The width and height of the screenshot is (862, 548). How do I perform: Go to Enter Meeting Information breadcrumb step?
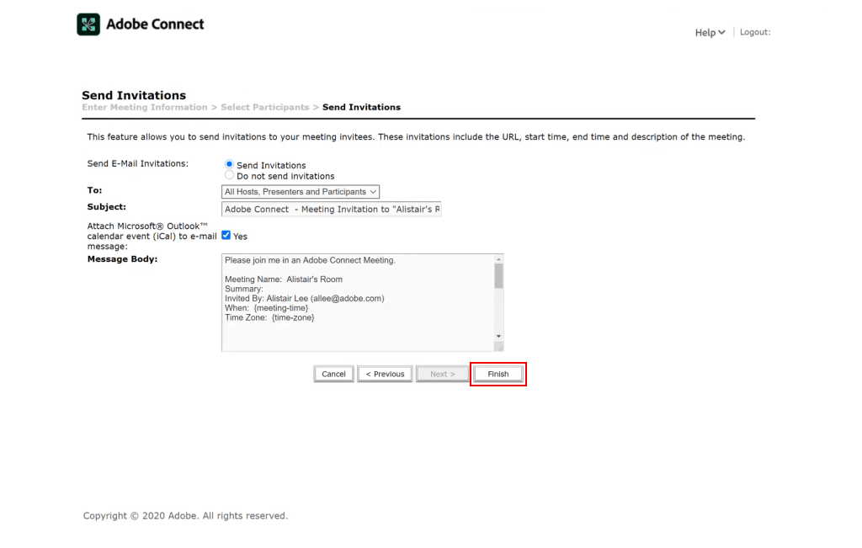(145, 107)
